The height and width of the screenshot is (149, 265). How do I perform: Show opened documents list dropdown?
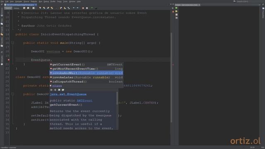tap(171, 4)
